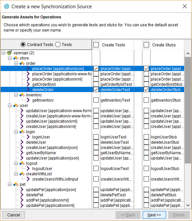This screenshot has height=221, width=192.
Task: Check the loginUserStub checkbox
Action: 146,137
